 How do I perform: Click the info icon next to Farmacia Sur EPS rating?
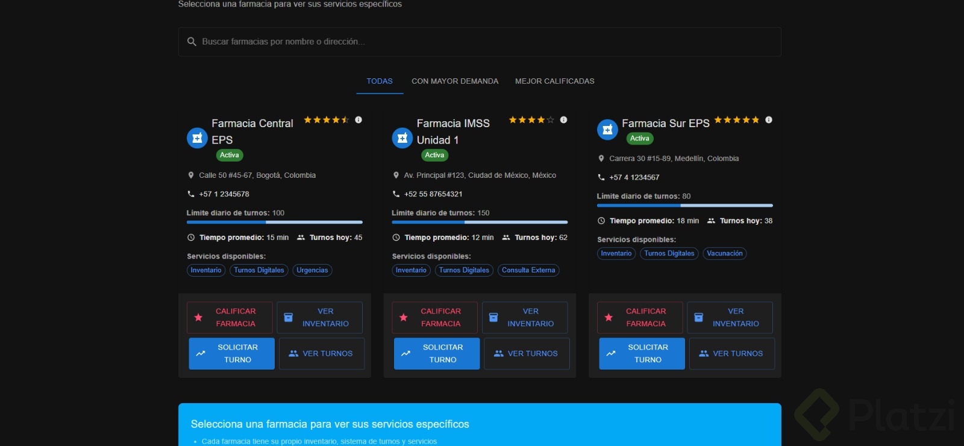(769, 120)
